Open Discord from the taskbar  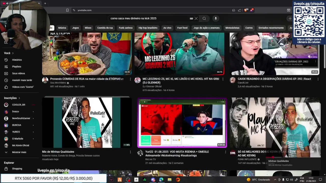(153, 180)
